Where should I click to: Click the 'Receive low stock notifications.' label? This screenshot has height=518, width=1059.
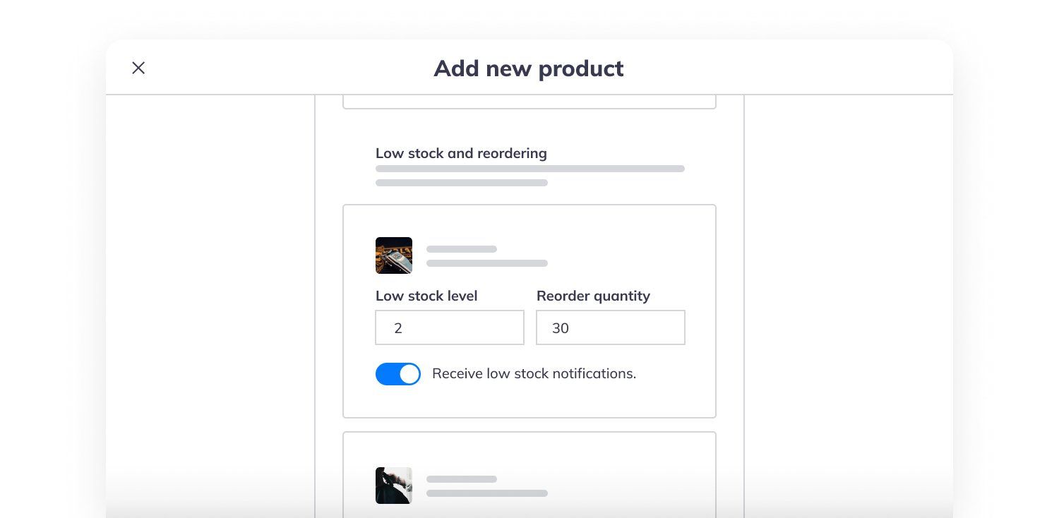534,373
